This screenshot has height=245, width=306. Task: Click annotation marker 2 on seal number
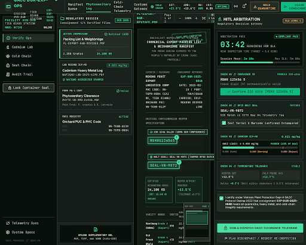tap(179, 162)
